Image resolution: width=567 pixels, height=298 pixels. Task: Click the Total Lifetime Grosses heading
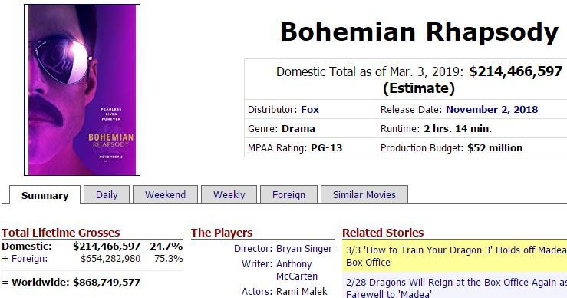(61, 233)
